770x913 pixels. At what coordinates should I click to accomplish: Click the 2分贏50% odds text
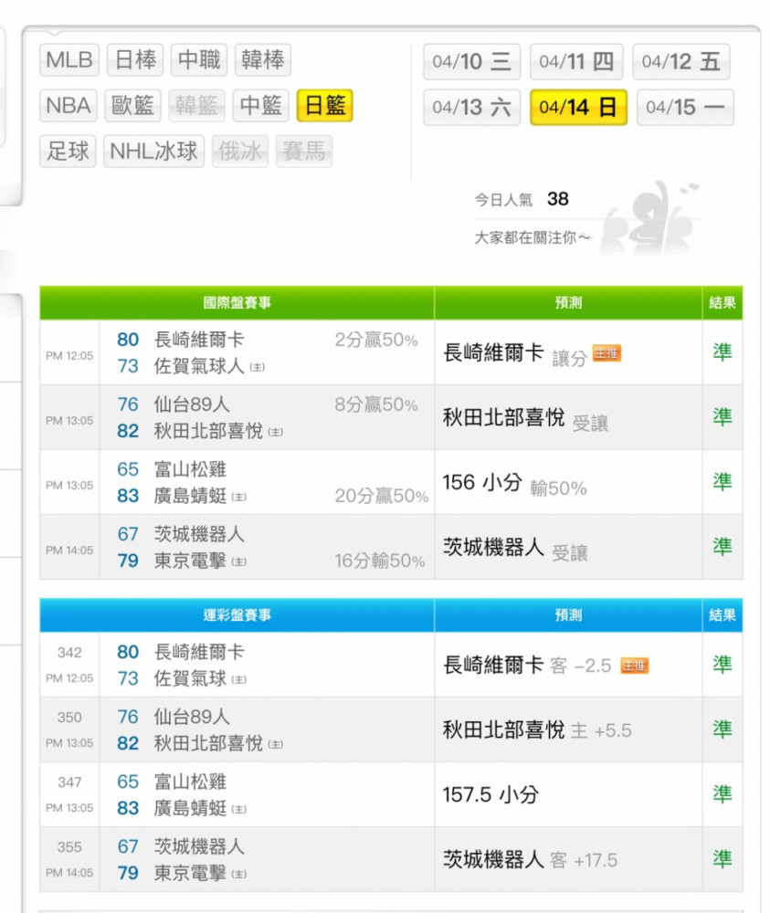376,340
